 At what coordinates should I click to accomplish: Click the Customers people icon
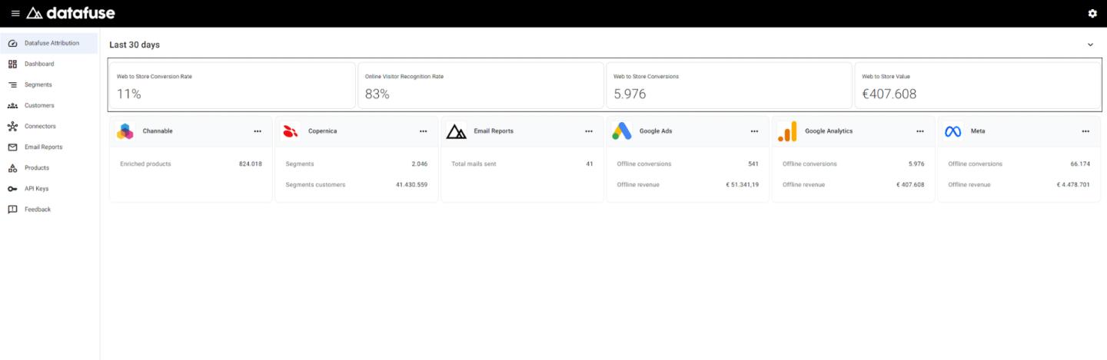(x=12, y=105)
